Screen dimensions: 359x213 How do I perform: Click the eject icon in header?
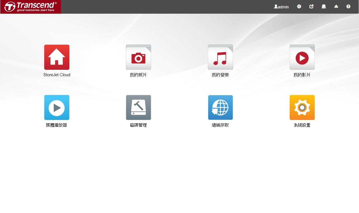click(x=336, y=6)
